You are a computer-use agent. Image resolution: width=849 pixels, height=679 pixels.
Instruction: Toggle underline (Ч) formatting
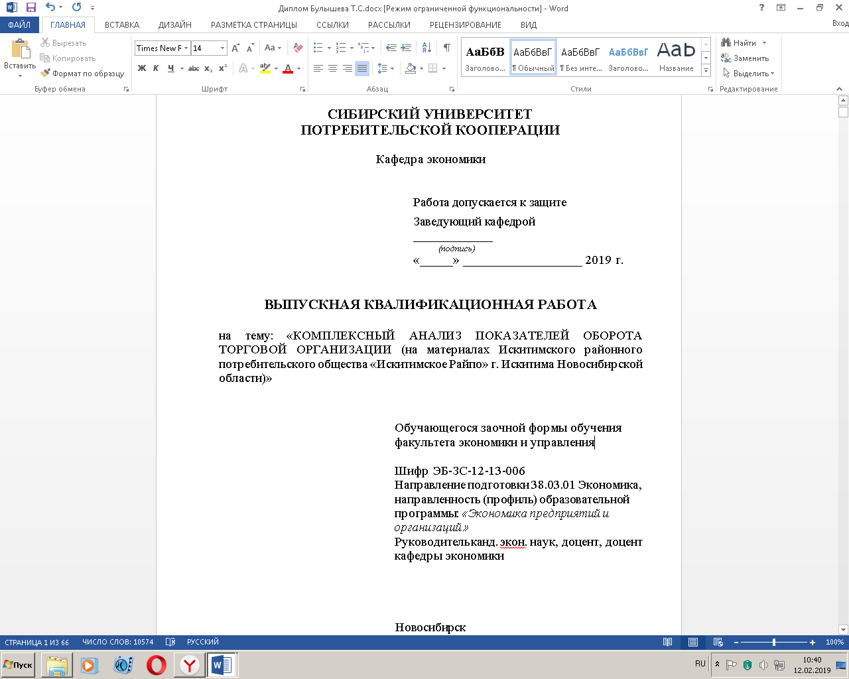171,68
